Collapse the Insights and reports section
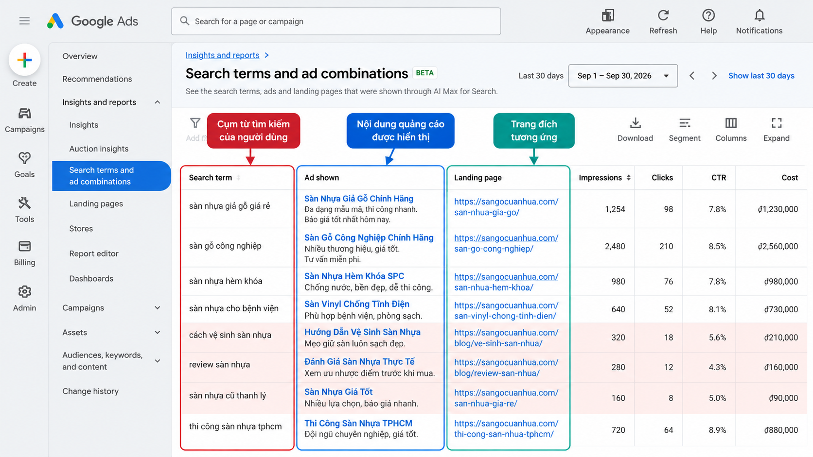Screen dimensions: 813x457 coord(157,102)
